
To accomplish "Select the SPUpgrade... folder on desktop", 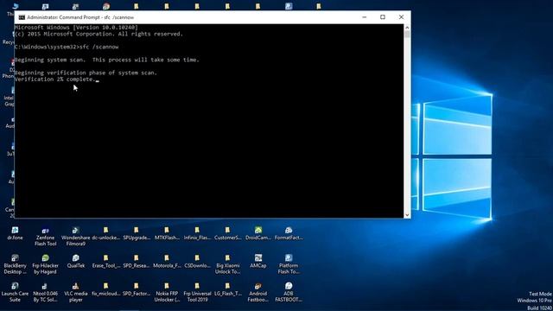I will tap(137, 233).
